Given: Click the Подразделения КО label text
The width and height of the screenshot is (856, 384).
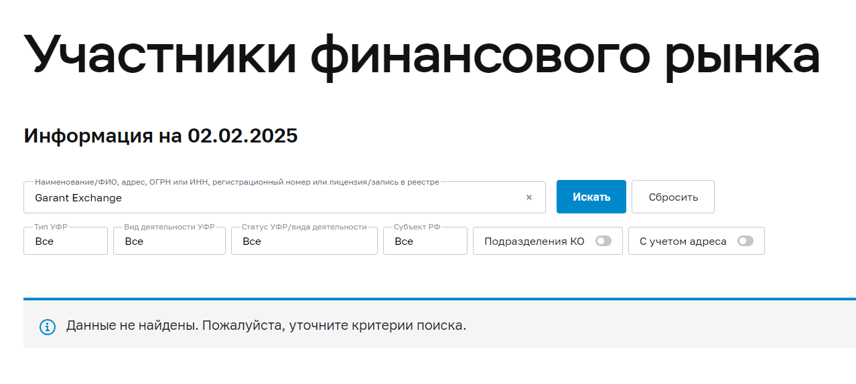Looking at the screenshot, I should coord(534,242).
